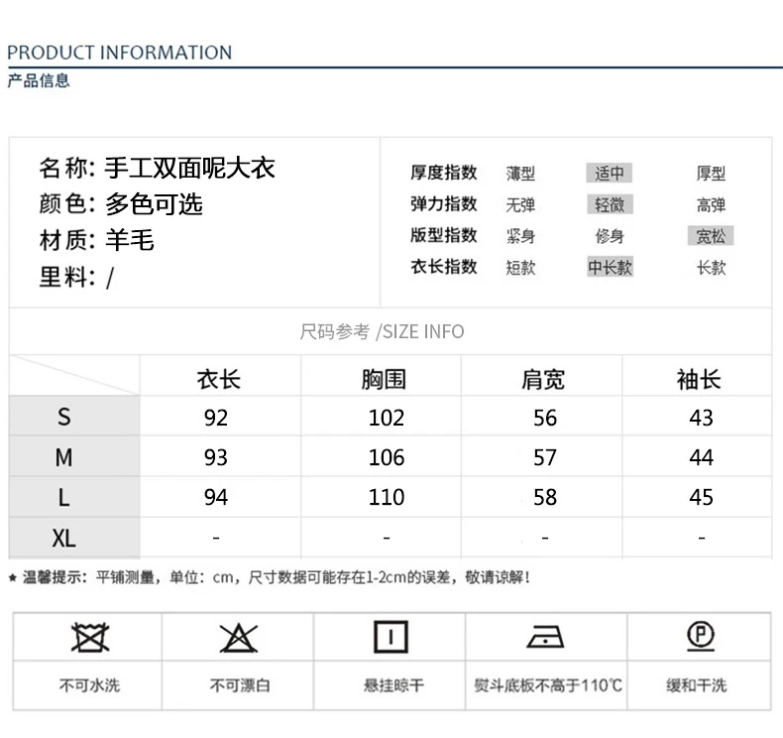The image size is (783, 738).
Task: Click the L chest value 110
Action: (387, 498)
